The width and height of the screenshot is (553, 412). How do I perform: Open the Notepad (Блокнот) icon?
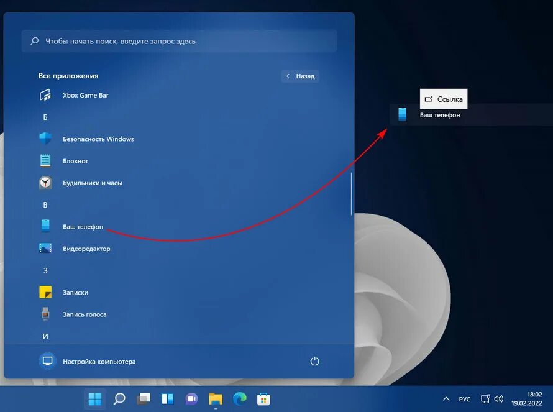pos(45,160)
